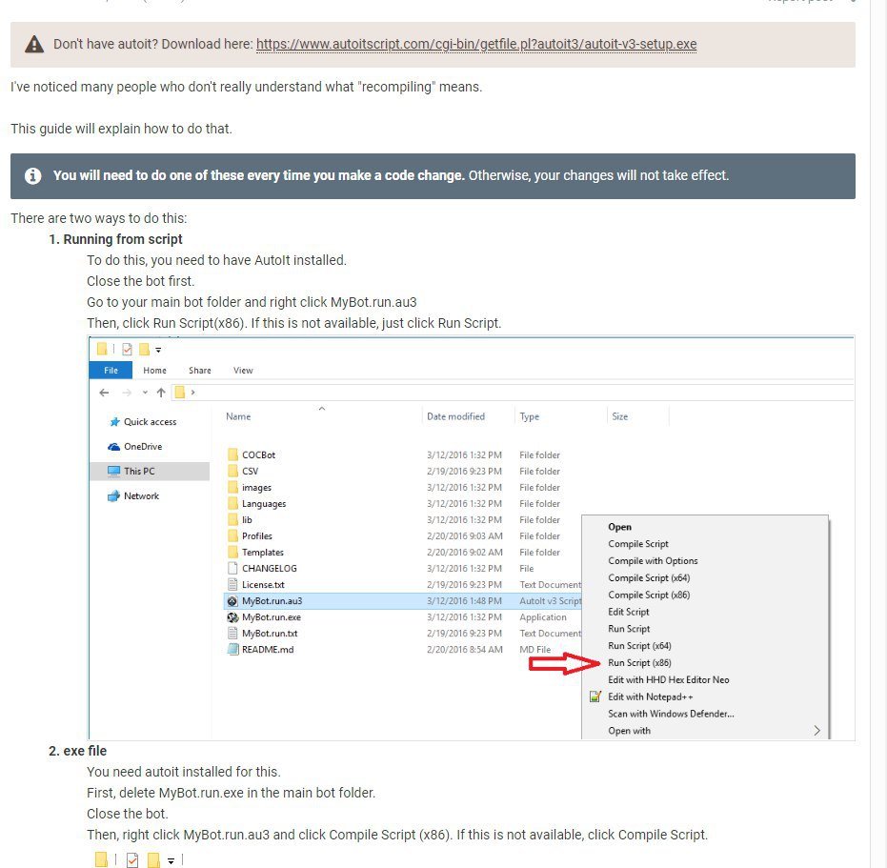Viewport: 887px width, 868px height.
Task: Open Customize Quick Access Toolbar dropdown
Action: (x=158, y=350)
